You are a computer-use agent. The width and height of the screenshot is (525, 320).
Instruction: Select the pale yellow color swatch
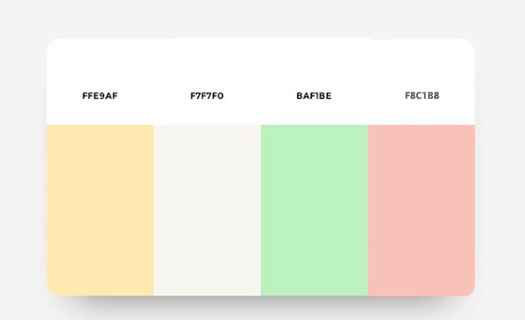[100, 211]
